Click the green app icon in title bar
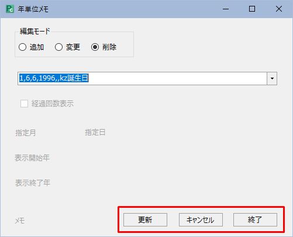Image resolution: width=293 pixels, height=237 pixels. [x=10, y=9]
